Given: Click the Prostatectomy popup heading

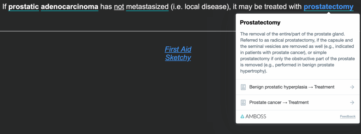Looking at the screenshot, I should tap(260, 22).
